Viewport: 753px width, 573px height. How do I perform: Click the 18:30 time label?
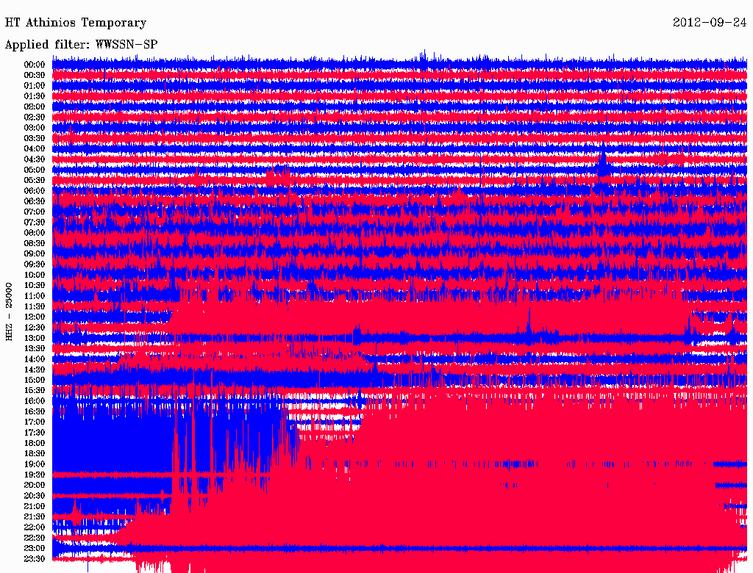35,453
